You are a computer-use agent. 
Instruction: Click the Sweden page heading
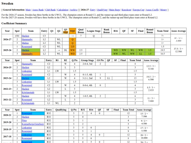pyautogui.click(x=7, y=4)
